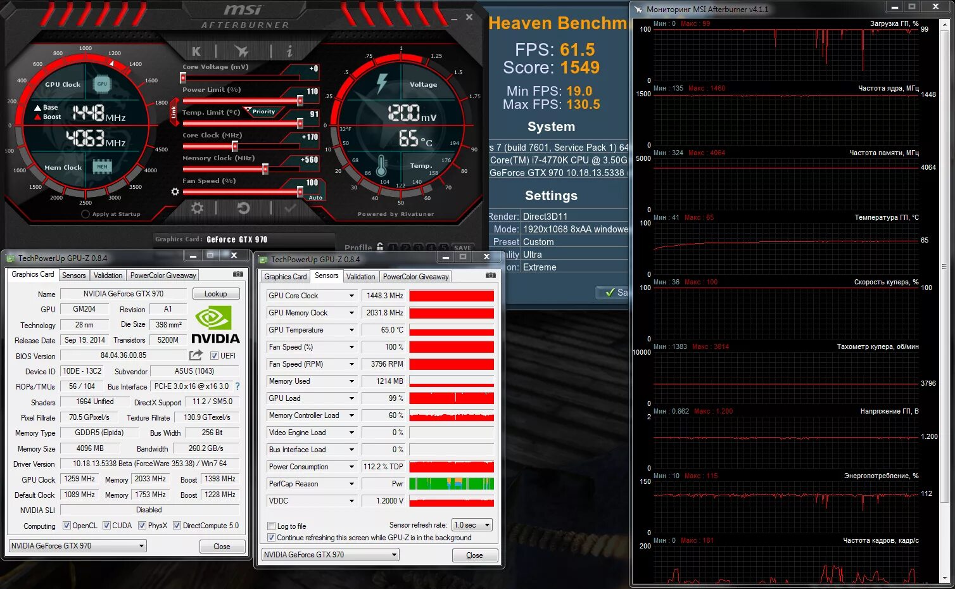Open GPU selector dropdown in left GPU-Z
The height and width of the screenshot is (589, 955).
[78, 546]
